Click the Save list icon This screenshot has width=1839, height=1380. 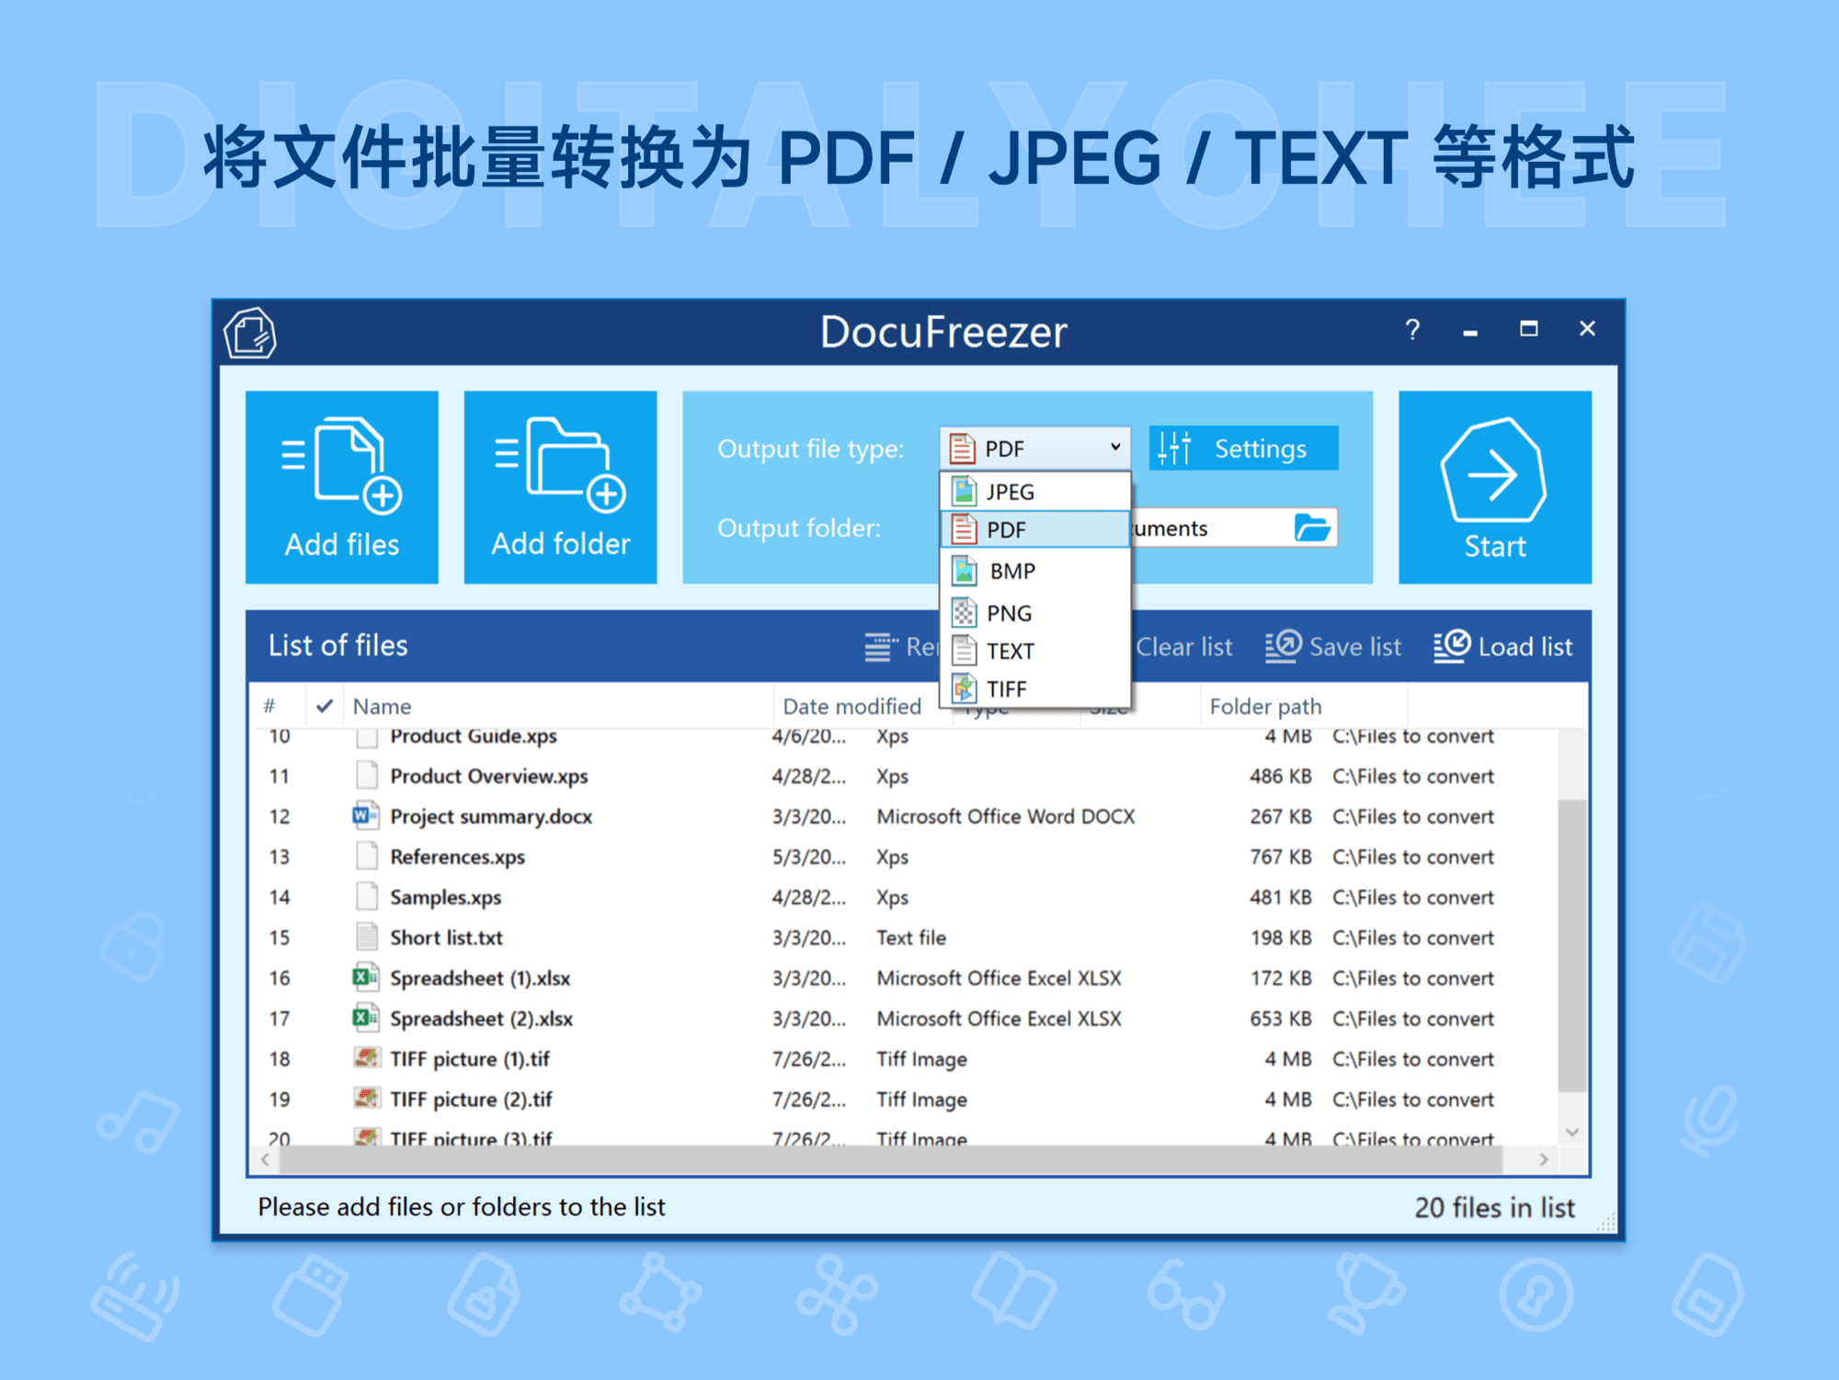(1281, 645)
